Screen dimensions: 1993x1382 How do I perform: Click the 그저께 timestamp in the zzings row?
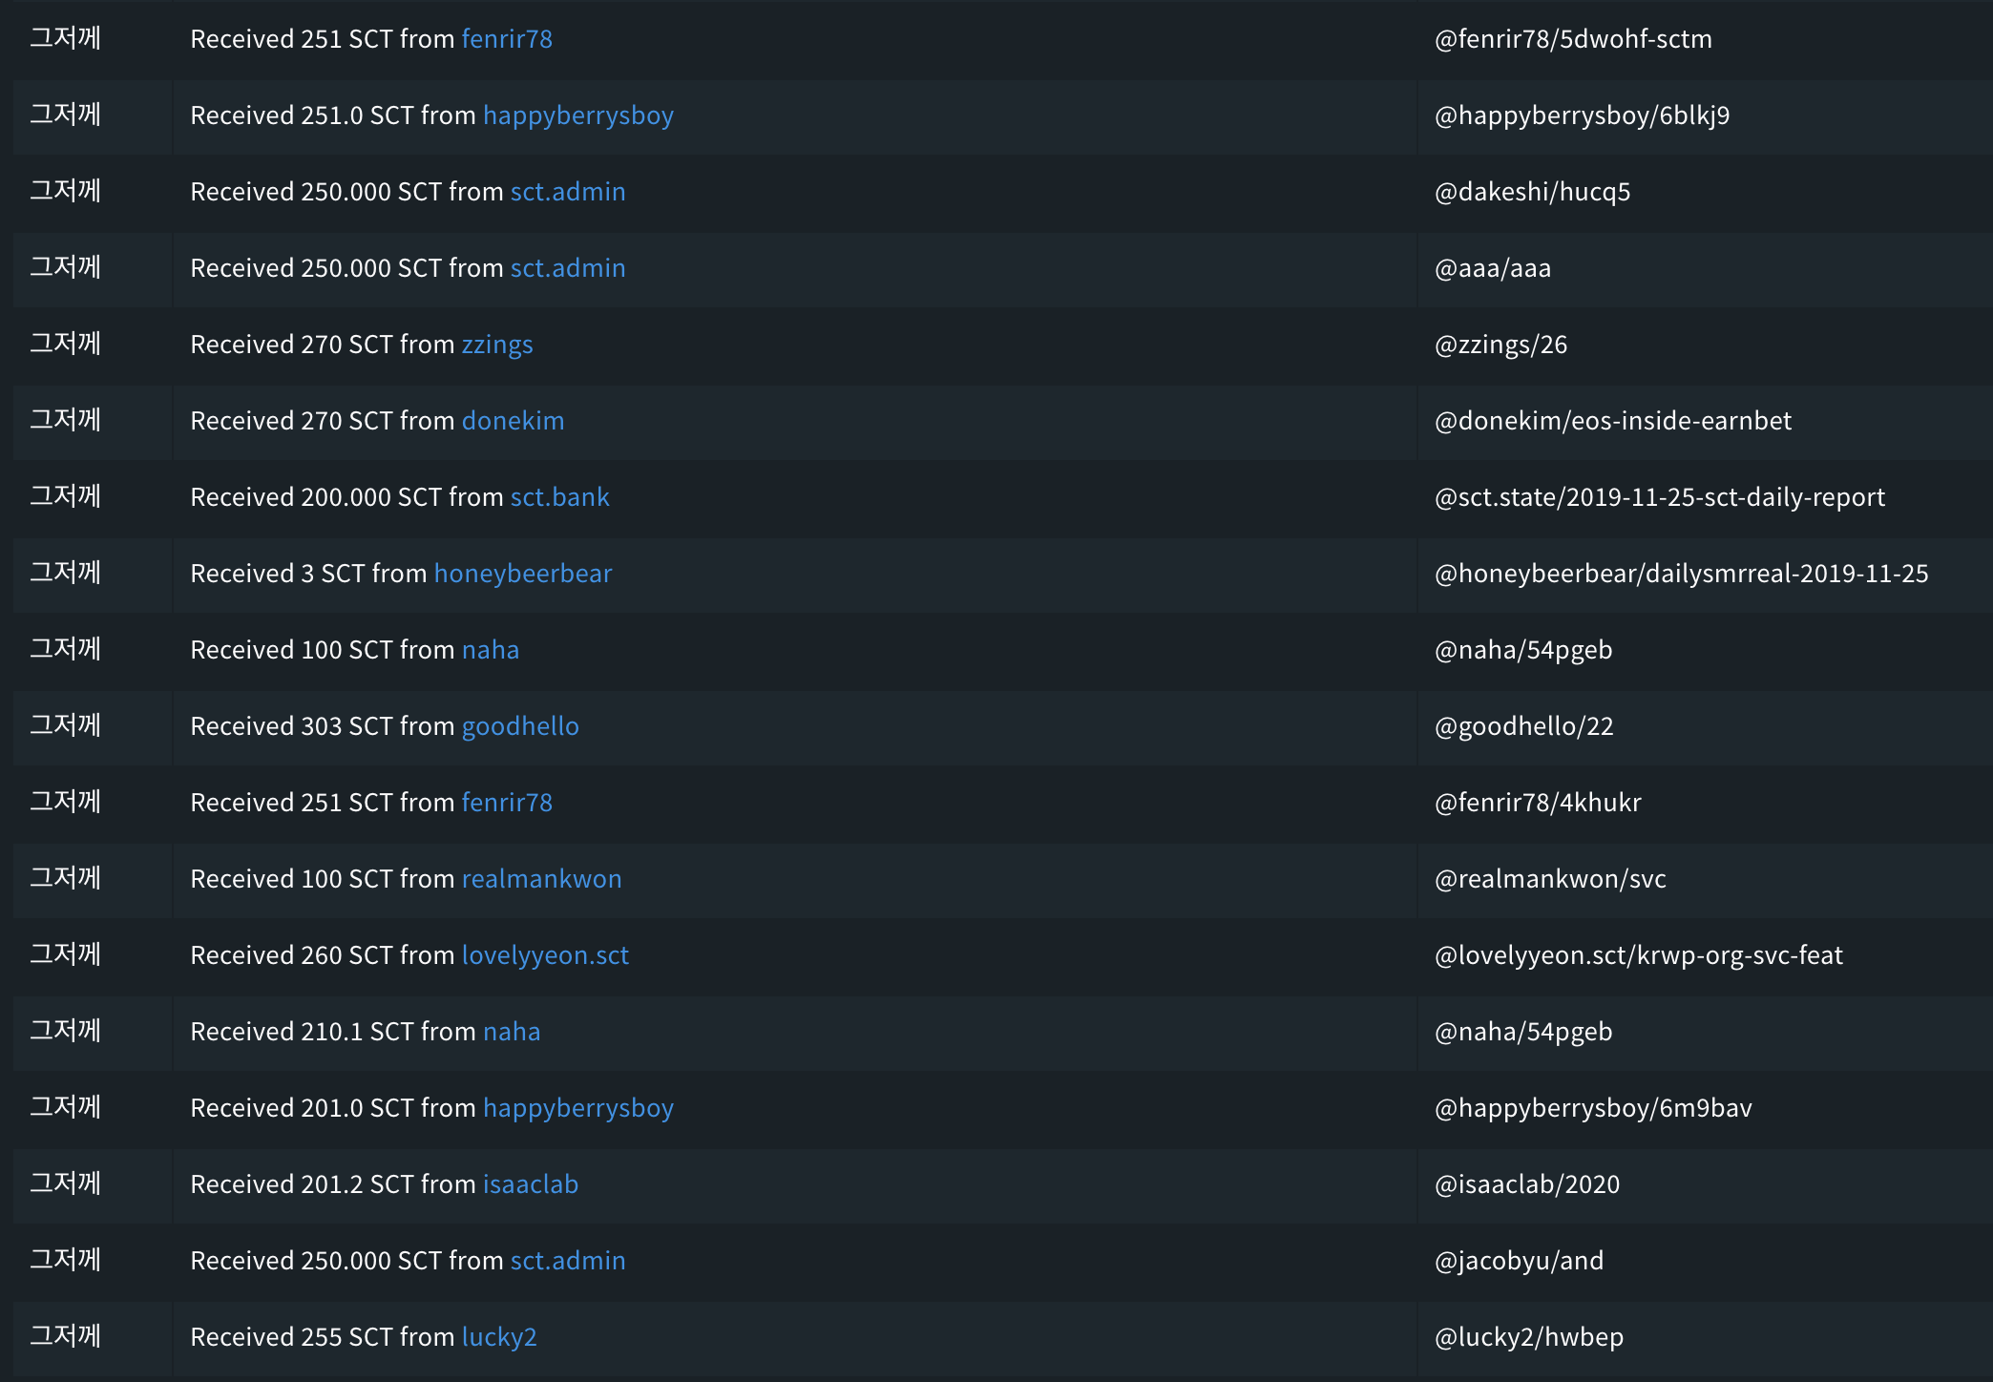coord(65,344)
